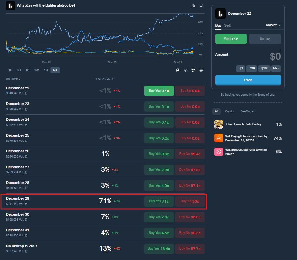Select the No 0¢ option in the order panel
Viewport: 297px width, 260px height.
click(x=265, y=39)
